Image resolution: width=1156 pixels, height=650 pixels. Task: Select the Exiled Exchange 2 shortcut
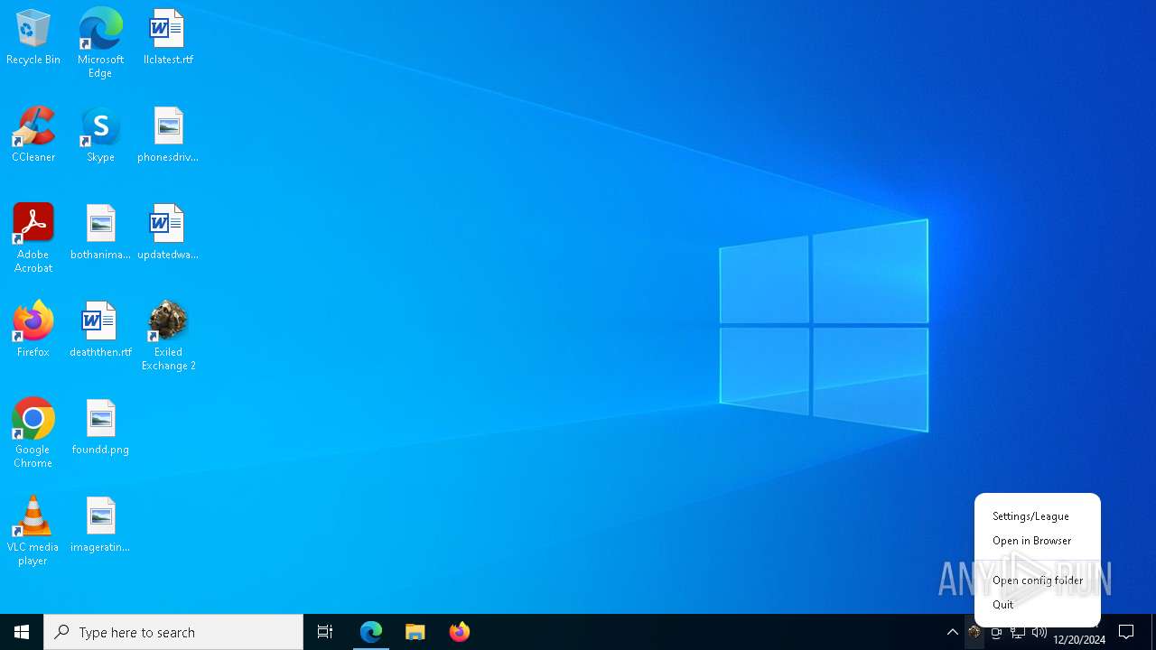click(x=168, y=336)
